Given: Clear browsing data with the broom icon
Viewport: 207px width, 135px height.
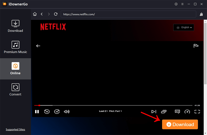Looking at the screenshot, I should point(201,14).
